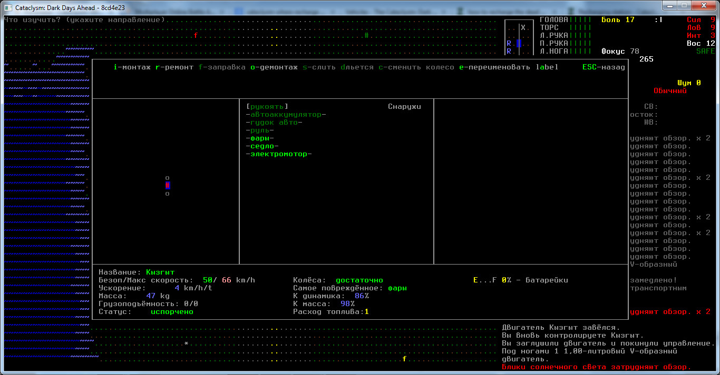720x375 pixels.
Task: Click the safe/max speed value 50/66 km/h
Action: coord(229,280)
